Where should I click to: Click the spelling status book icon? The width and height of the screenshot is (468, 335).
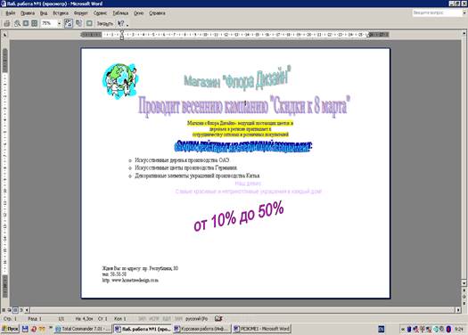[x=218, y=319]
